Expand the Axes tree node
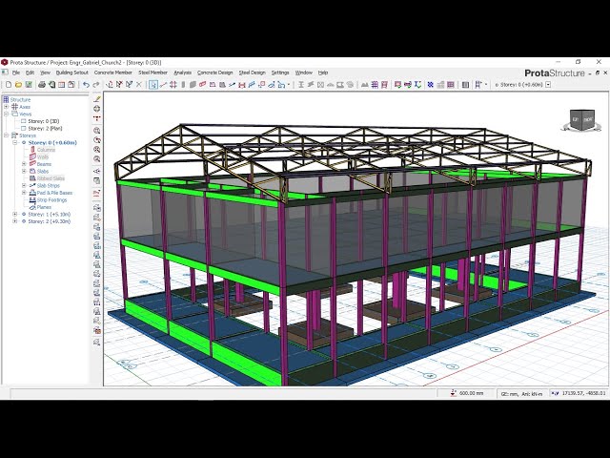This screenshot has width=610, height=458. (x=6, y=107)
